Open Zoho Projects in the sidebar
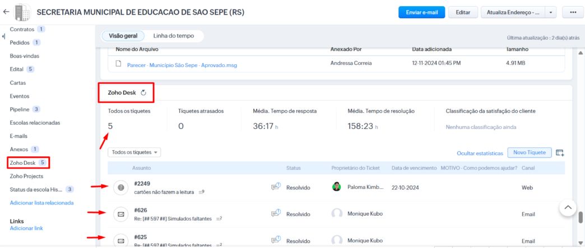The image size is (585, 248). [x=26, y=177]
